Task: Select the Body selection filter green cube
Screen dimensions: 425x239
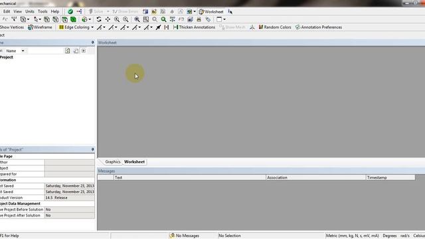Action: tap(73, 19)
